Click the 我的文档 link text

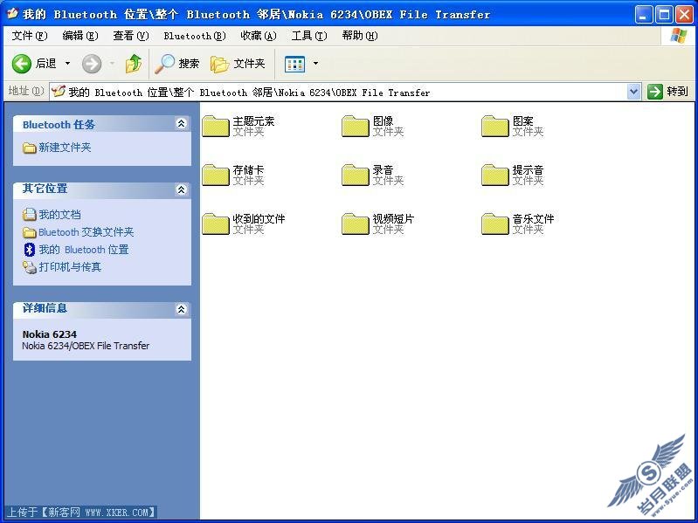(x=59, y=215)
